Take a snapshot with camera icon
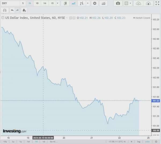The width and height of the screenshot is (161, 144). 118,3
